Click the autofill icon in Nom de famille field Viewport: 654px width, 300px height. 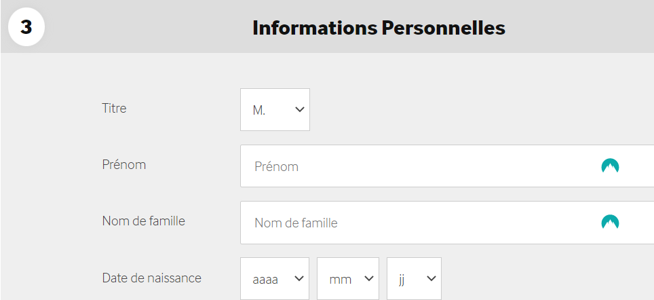point(610,223)
